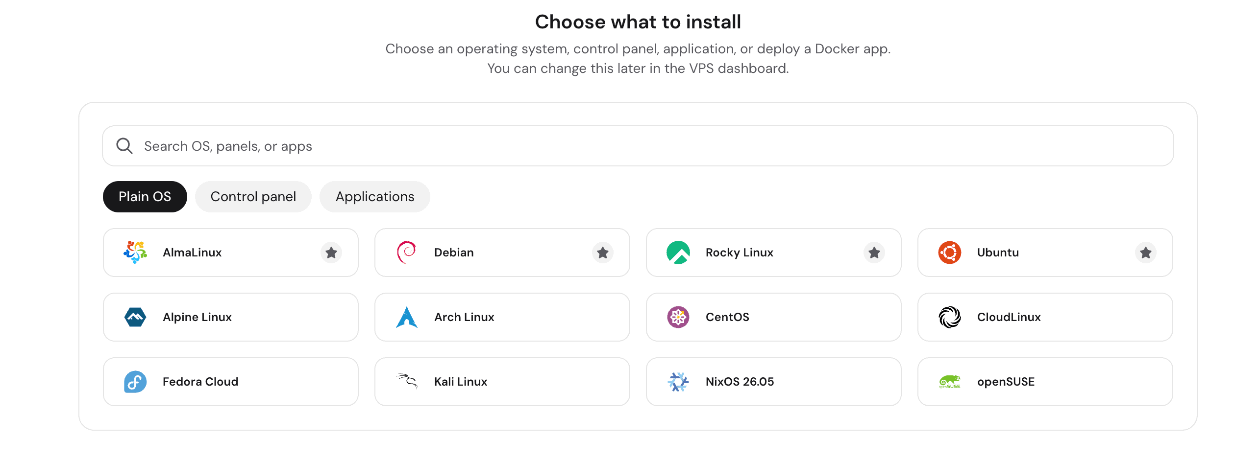Click the Alpine Linux hexagon logo
1235x461 pixels.
point(135,317)
